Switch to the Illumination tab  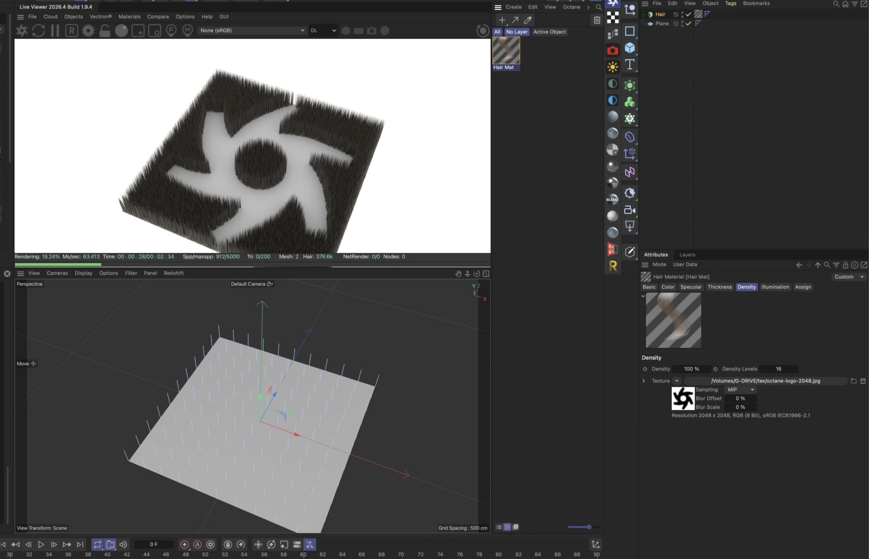[775, 287]
